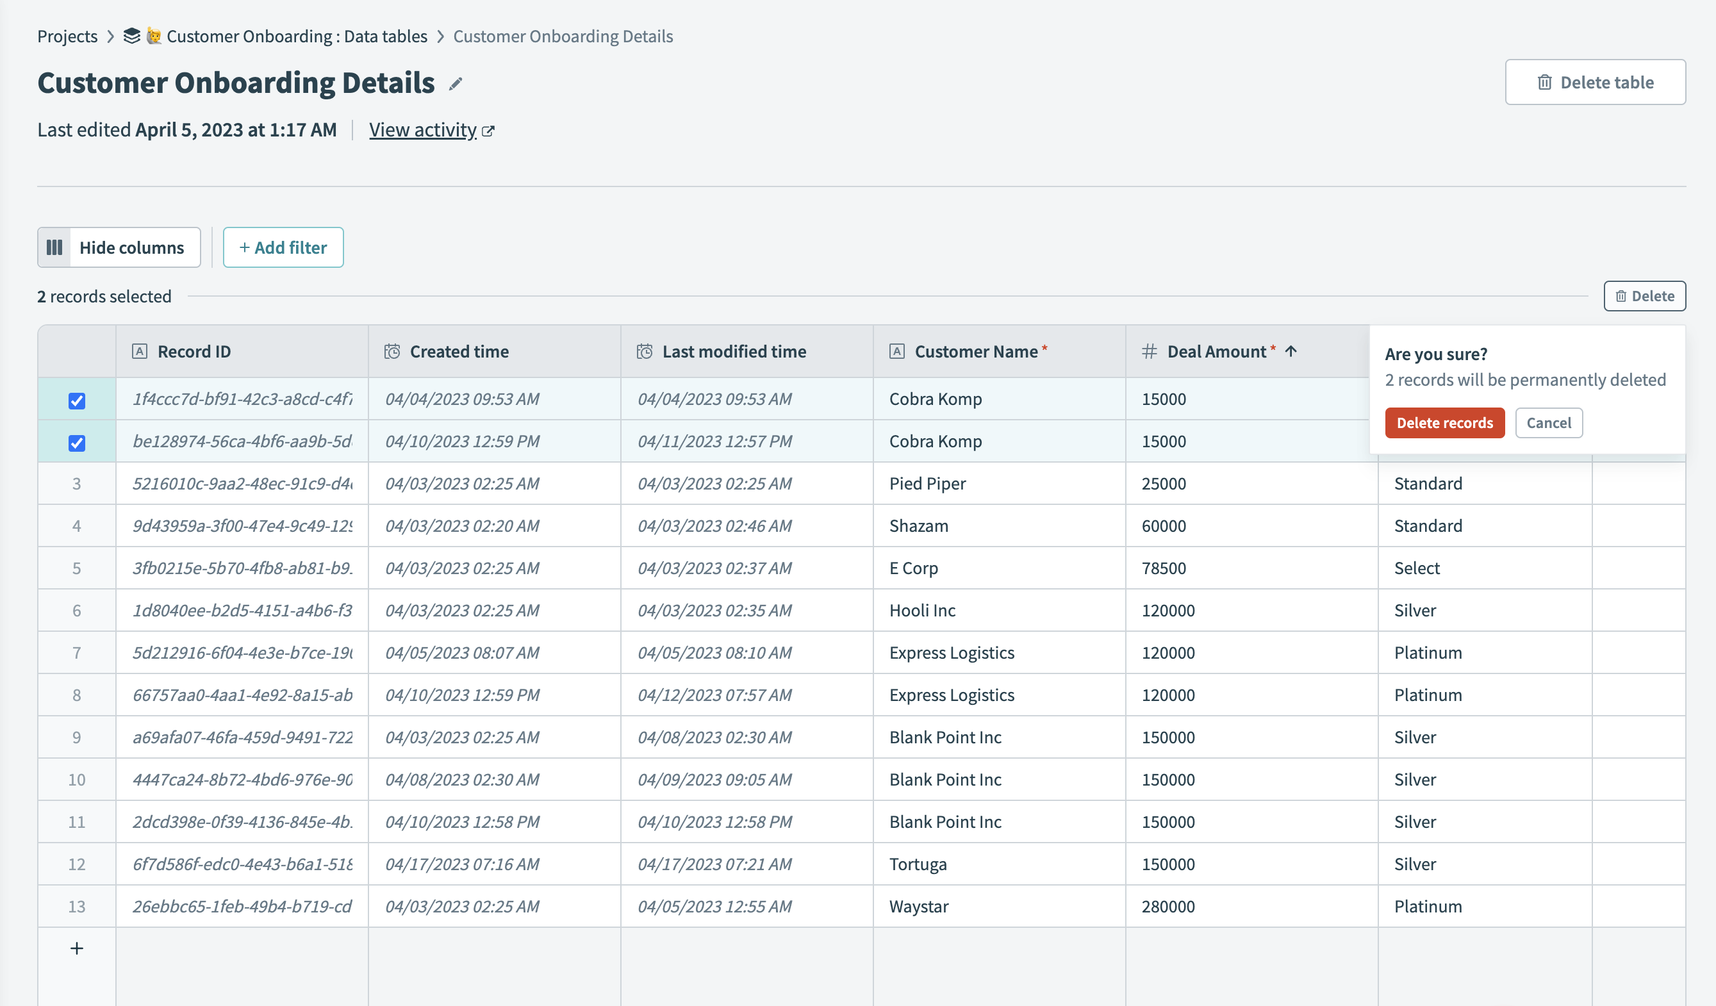Click the stacked tables icon in the breadcrumb

[131, 36]
